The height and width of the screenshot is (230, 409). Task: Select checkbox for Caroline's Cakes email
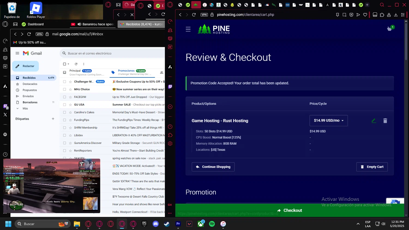pos(65,112)
